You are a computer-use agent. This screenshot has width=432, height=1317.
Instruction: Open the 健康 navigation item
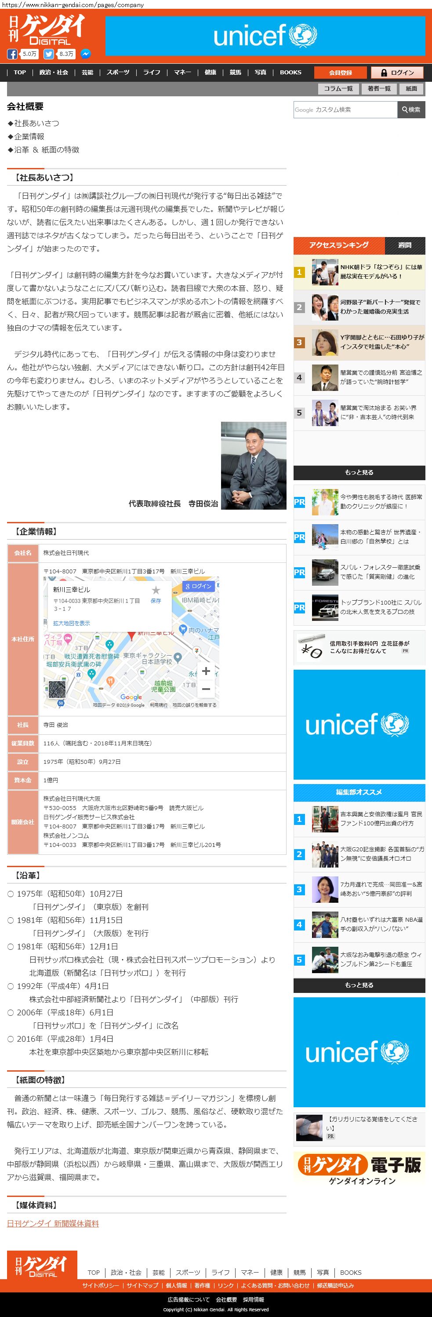[210, 72]
